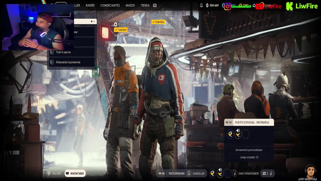321x181 pixels.
Task: Click the Leonardoarias9 Instagram handle
Action: click(x=241, y=6)
